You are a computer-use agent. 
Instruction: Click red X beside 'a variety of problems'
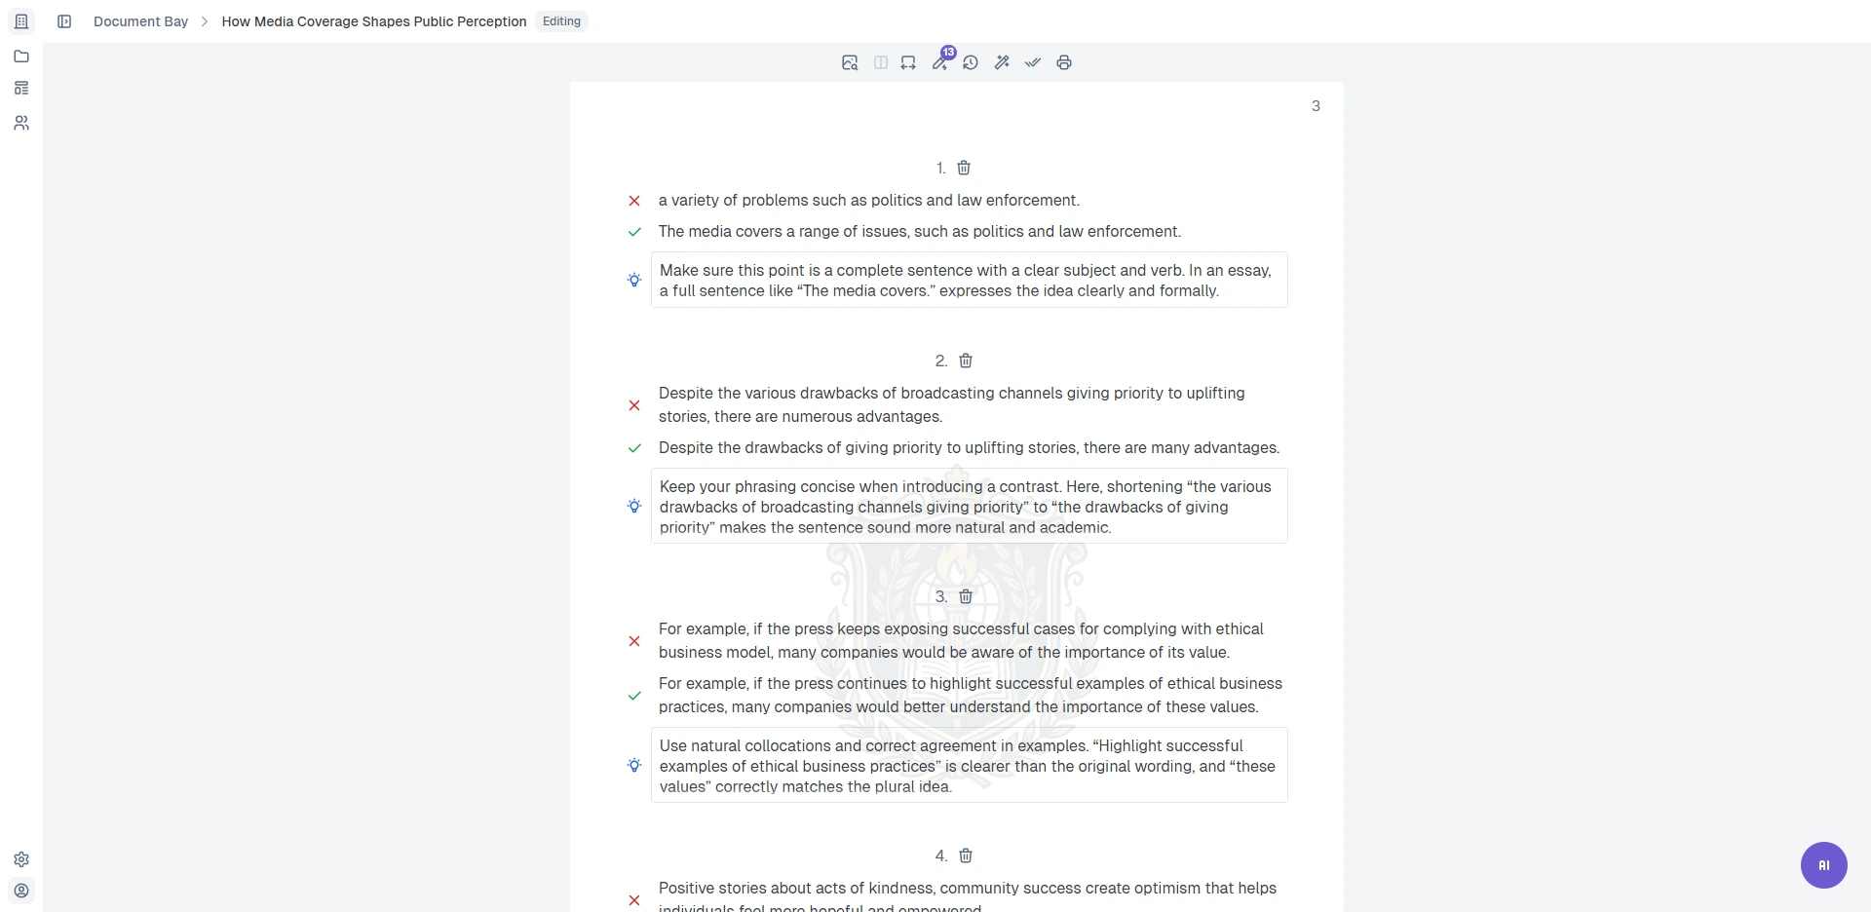click(634, 201)
